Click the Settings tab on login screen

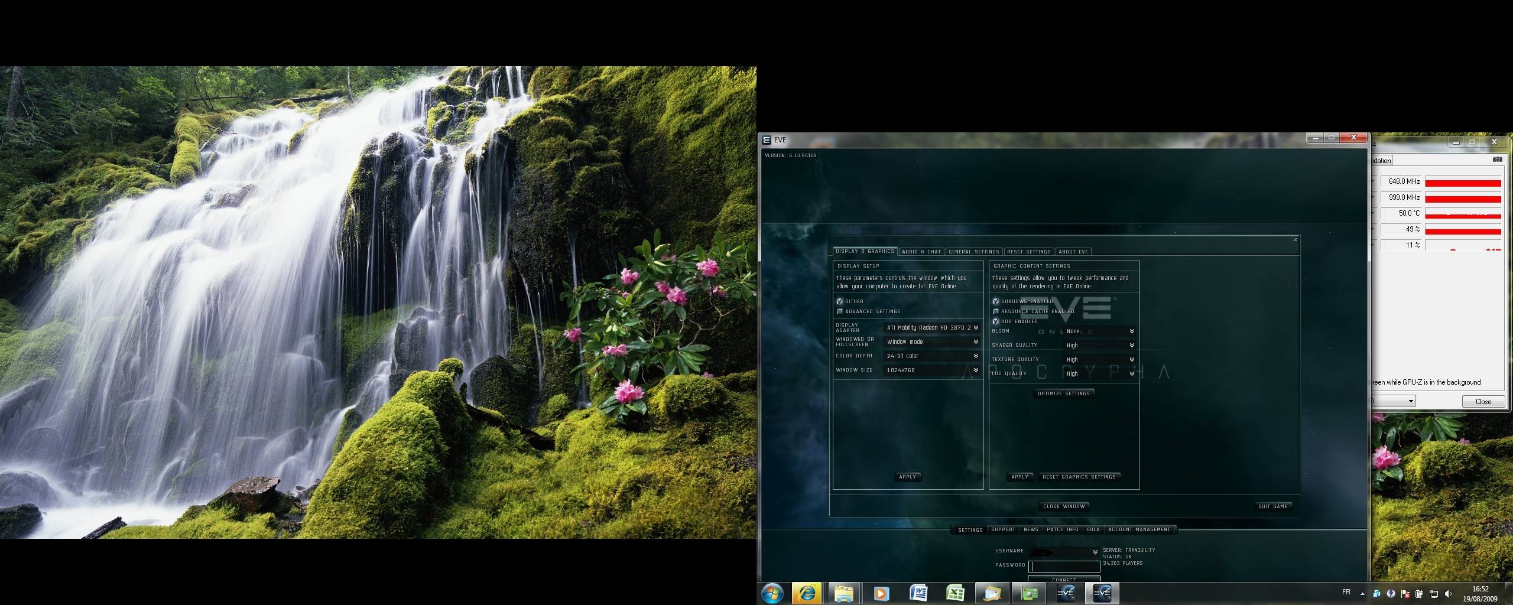970,530
